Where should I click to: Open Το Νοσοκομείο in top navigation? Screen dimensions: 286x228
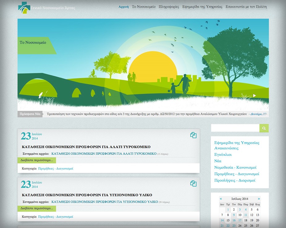click(144, 7)
